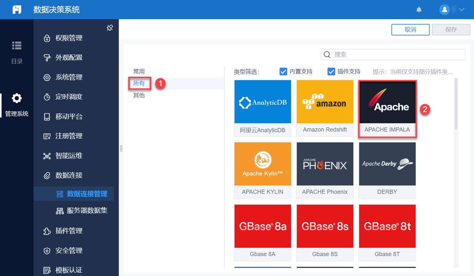Click the search magnifier icon
The width and height of the screenshot is (474, 276).
[x=327, y=54]
